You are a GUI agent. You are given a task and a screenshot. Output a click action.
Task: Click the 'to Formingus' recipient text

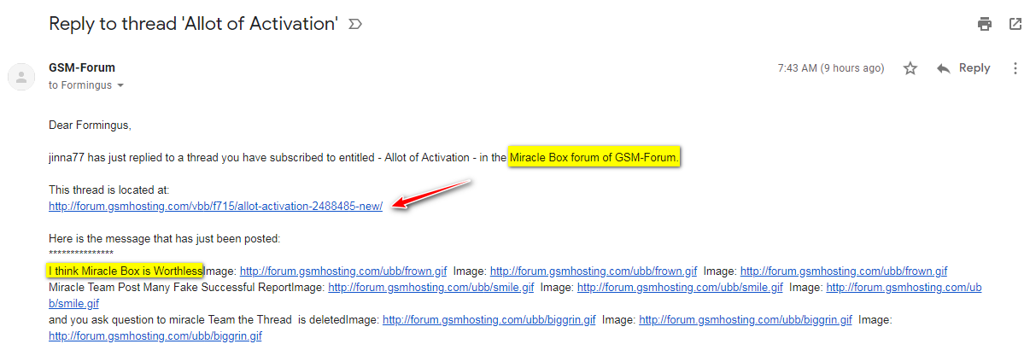point(80,85)
